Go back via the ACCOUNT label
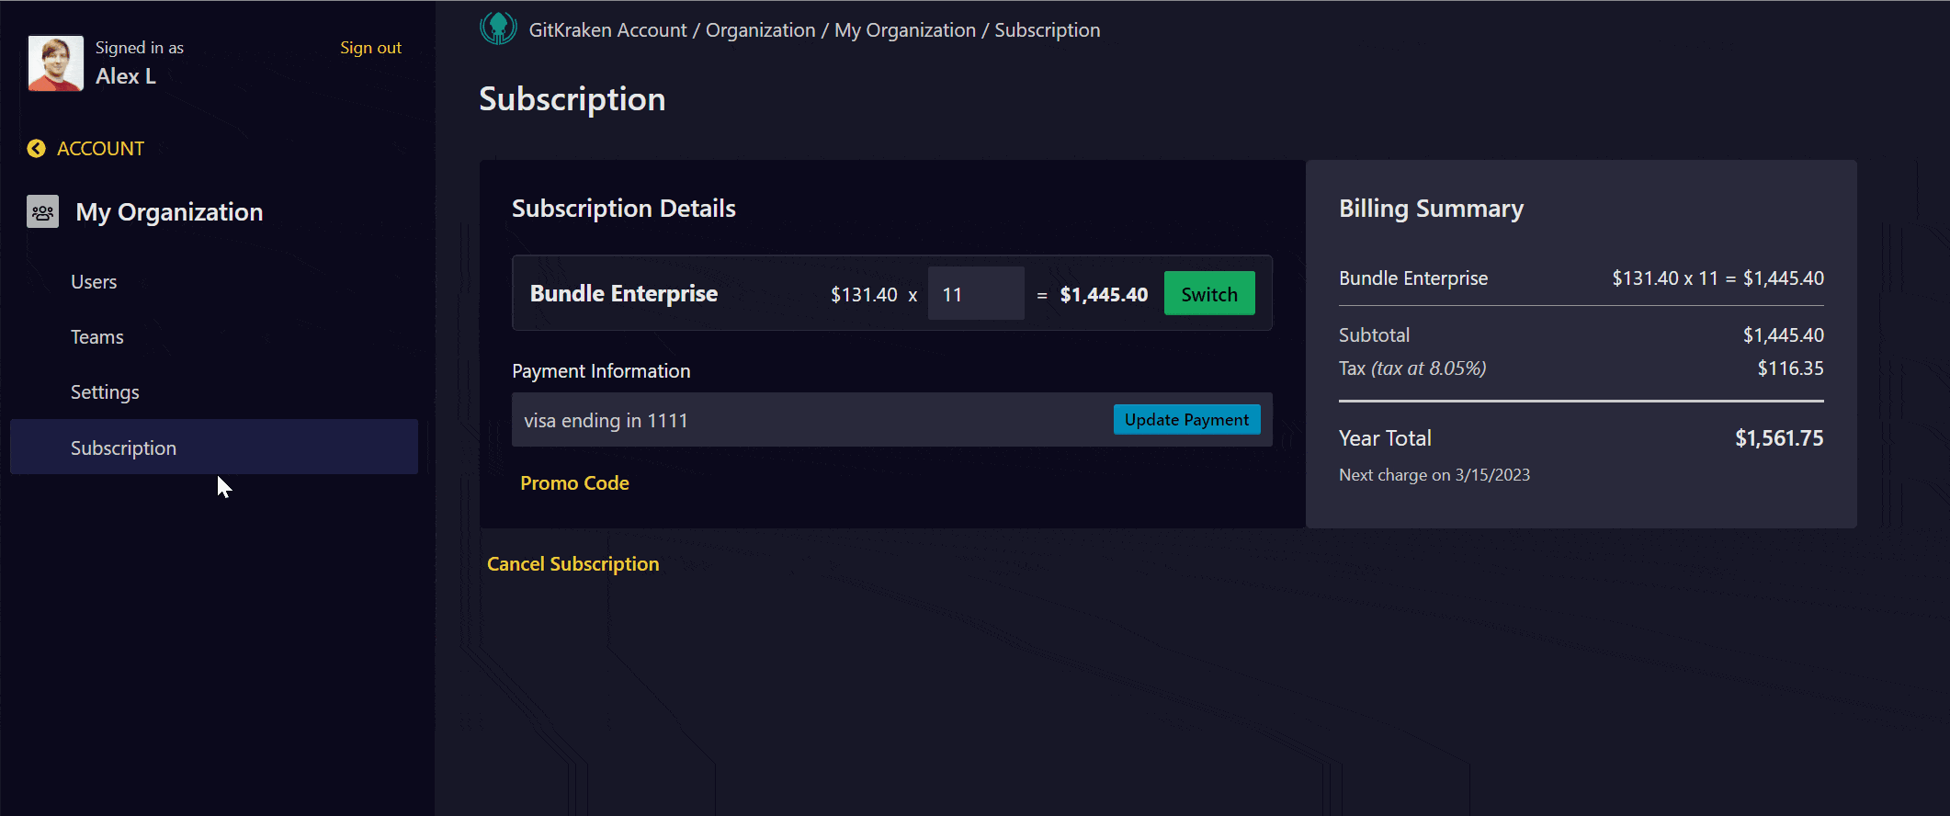 tap(100, 149)
